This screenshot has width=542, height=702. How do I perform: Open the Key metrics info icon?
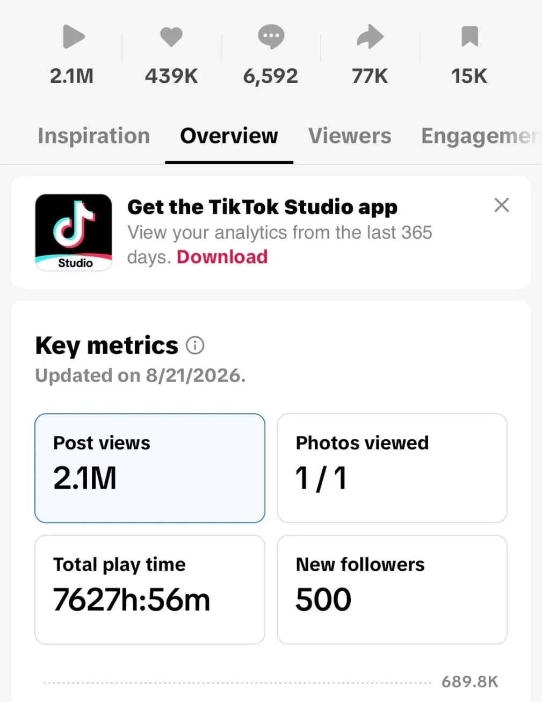pos(195,345)
